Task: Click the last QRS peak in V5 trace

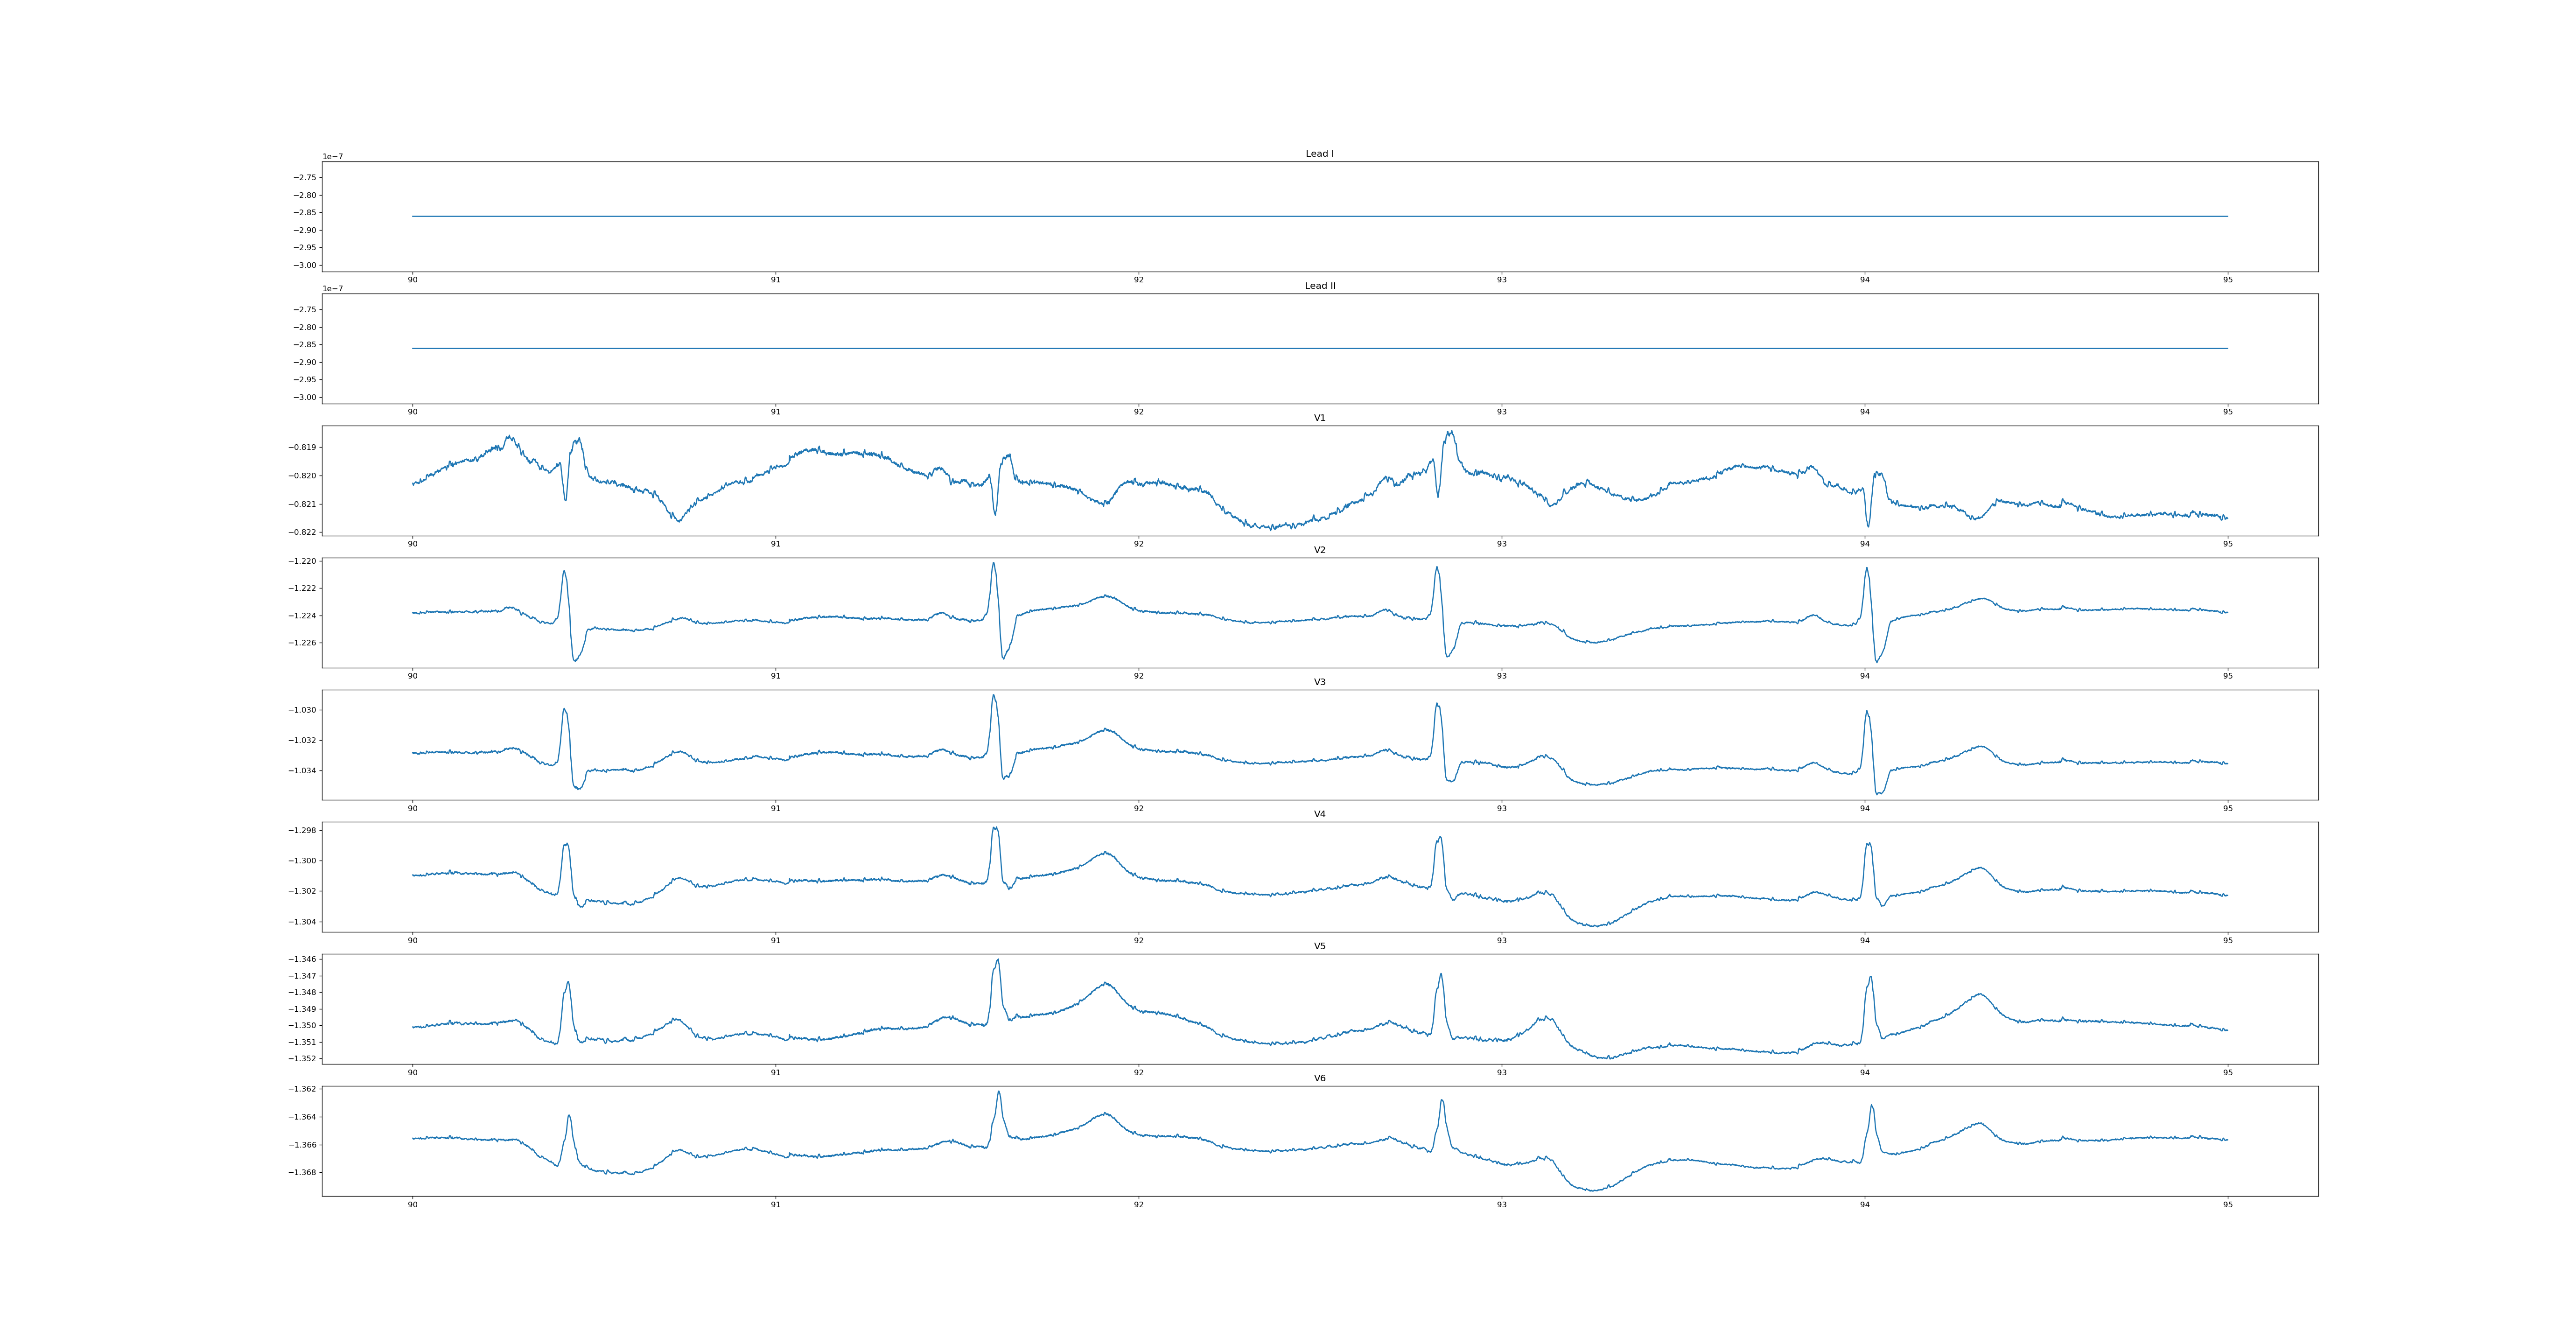Action: tap(1870, 978)
